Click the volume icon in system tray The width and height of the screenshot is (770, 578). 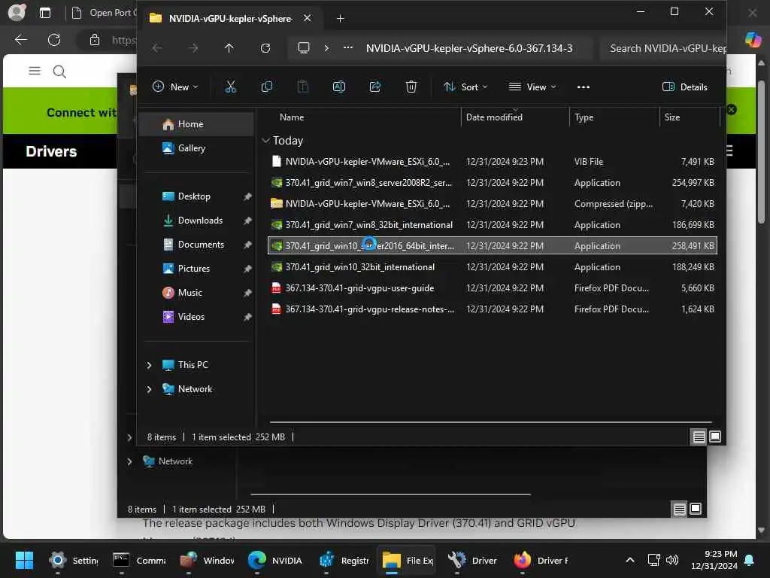[x=672, y=560]
